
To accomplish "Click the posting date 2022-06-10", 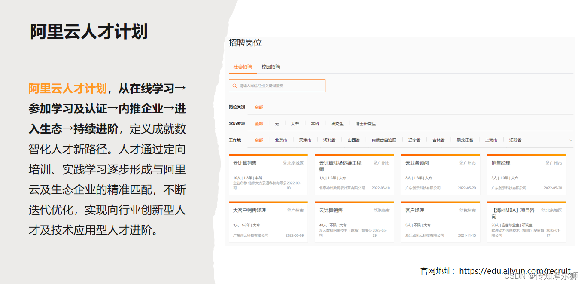I will [381, 188].
